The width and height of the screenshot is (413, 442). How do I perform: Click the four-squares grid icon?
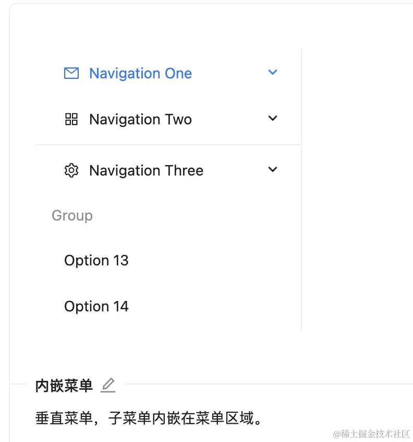(x=71, y=119)
